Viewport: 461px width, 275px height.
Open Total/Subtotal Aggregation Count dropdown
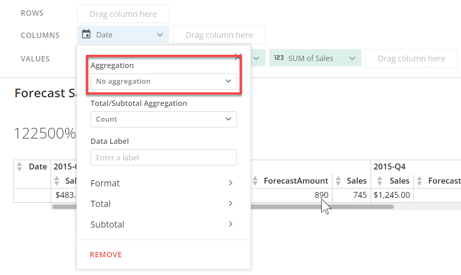coord(163,119)
